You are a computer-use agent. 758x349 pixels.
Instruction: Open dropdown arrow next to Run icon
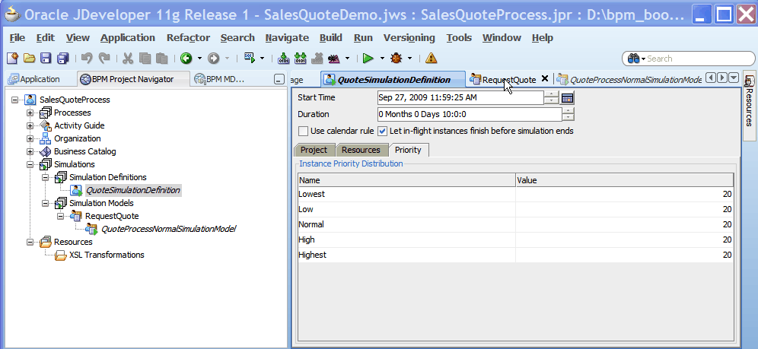click(x=382, y=59)
